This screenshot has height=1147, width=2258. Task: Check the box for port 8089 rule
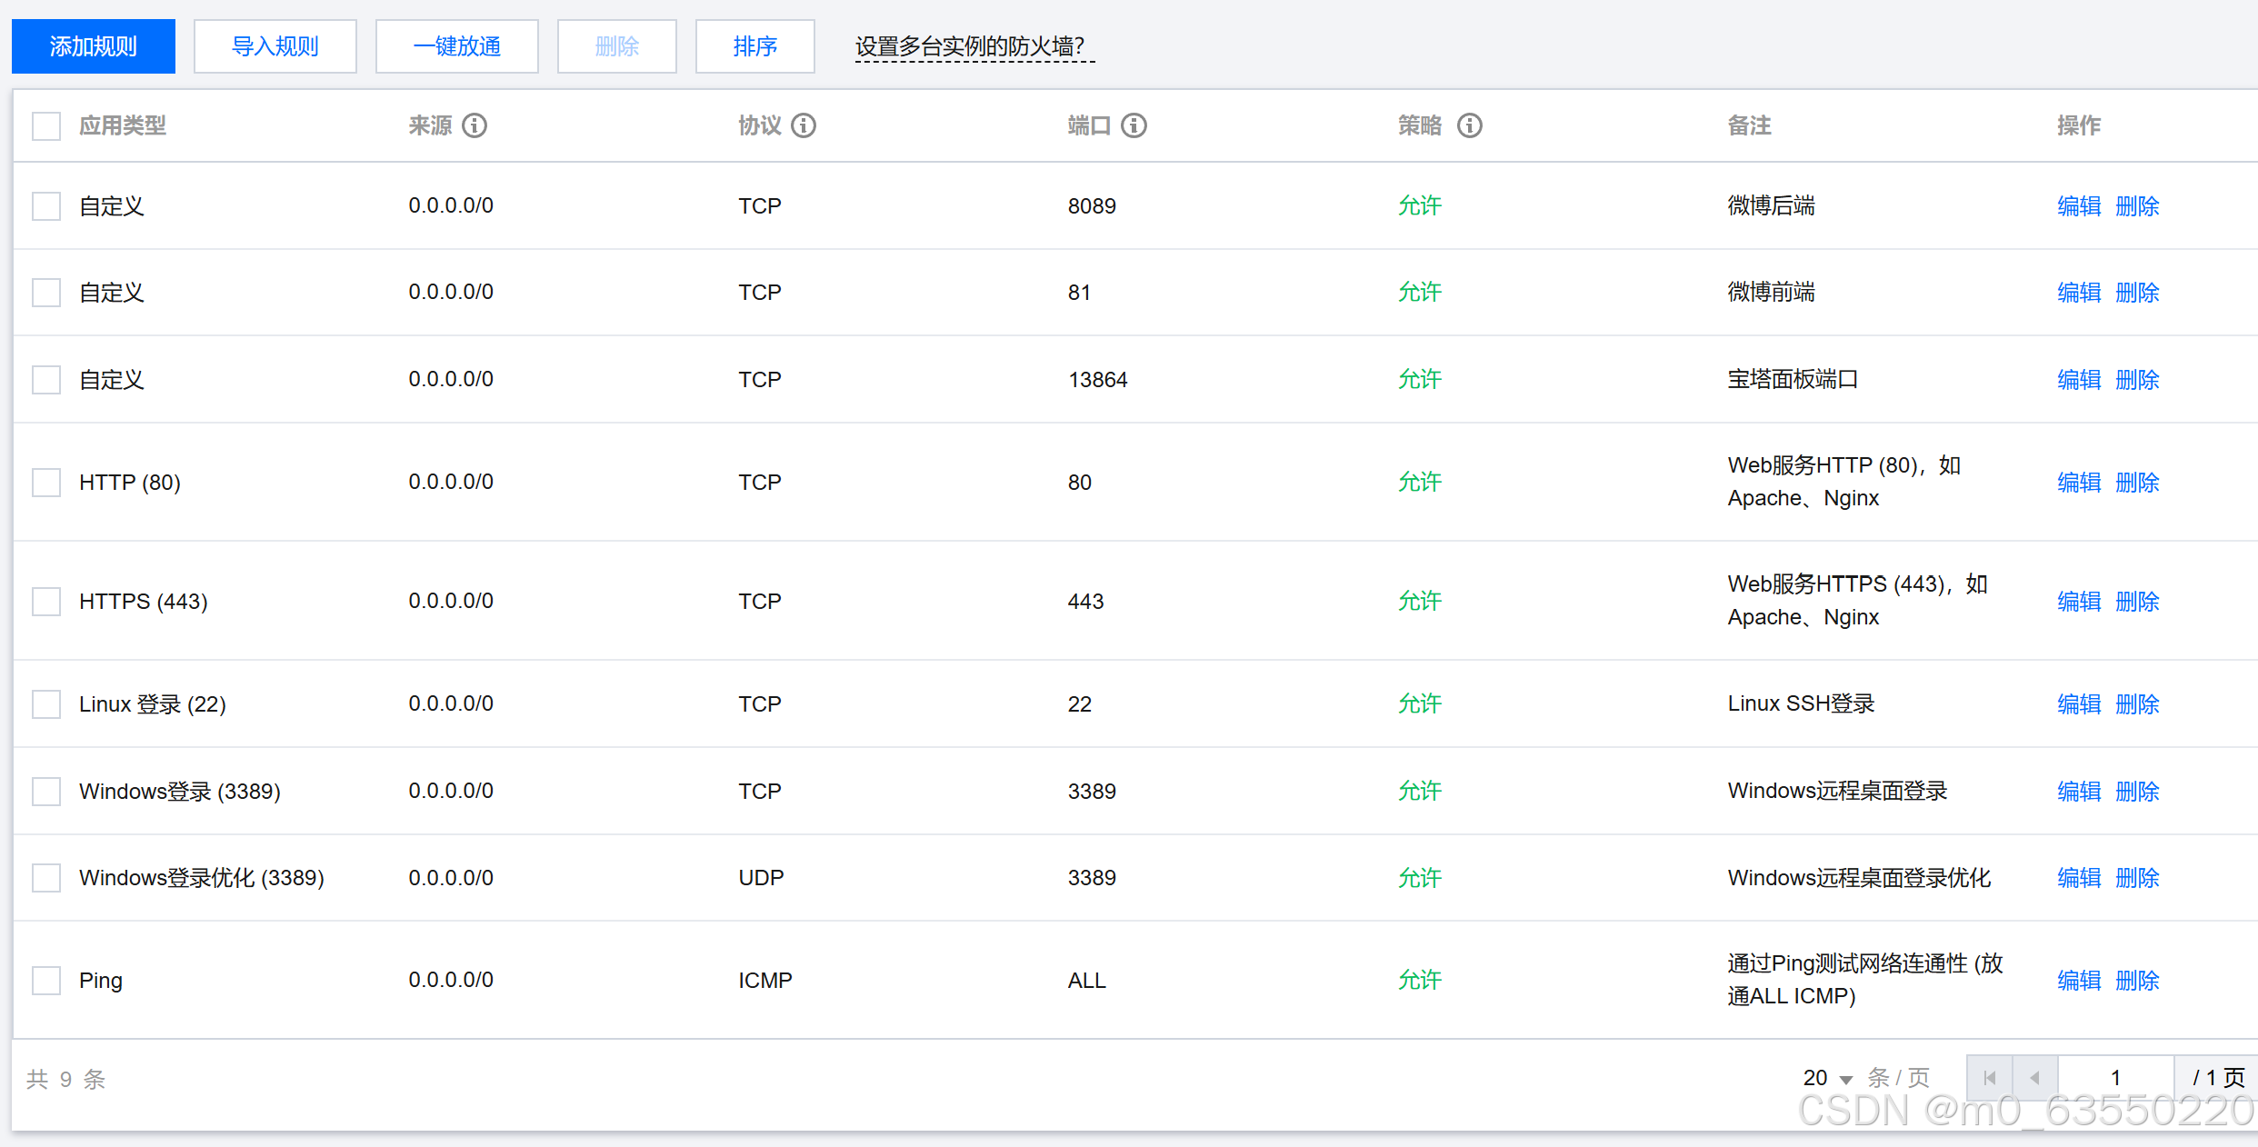coord(46,205)
